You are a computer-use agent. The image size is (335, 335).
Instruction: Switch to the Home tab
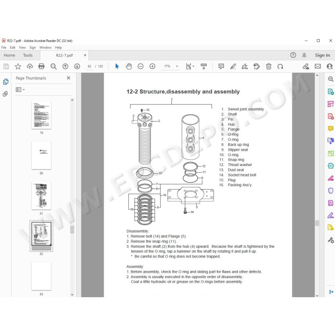click(x=10, y=56)
